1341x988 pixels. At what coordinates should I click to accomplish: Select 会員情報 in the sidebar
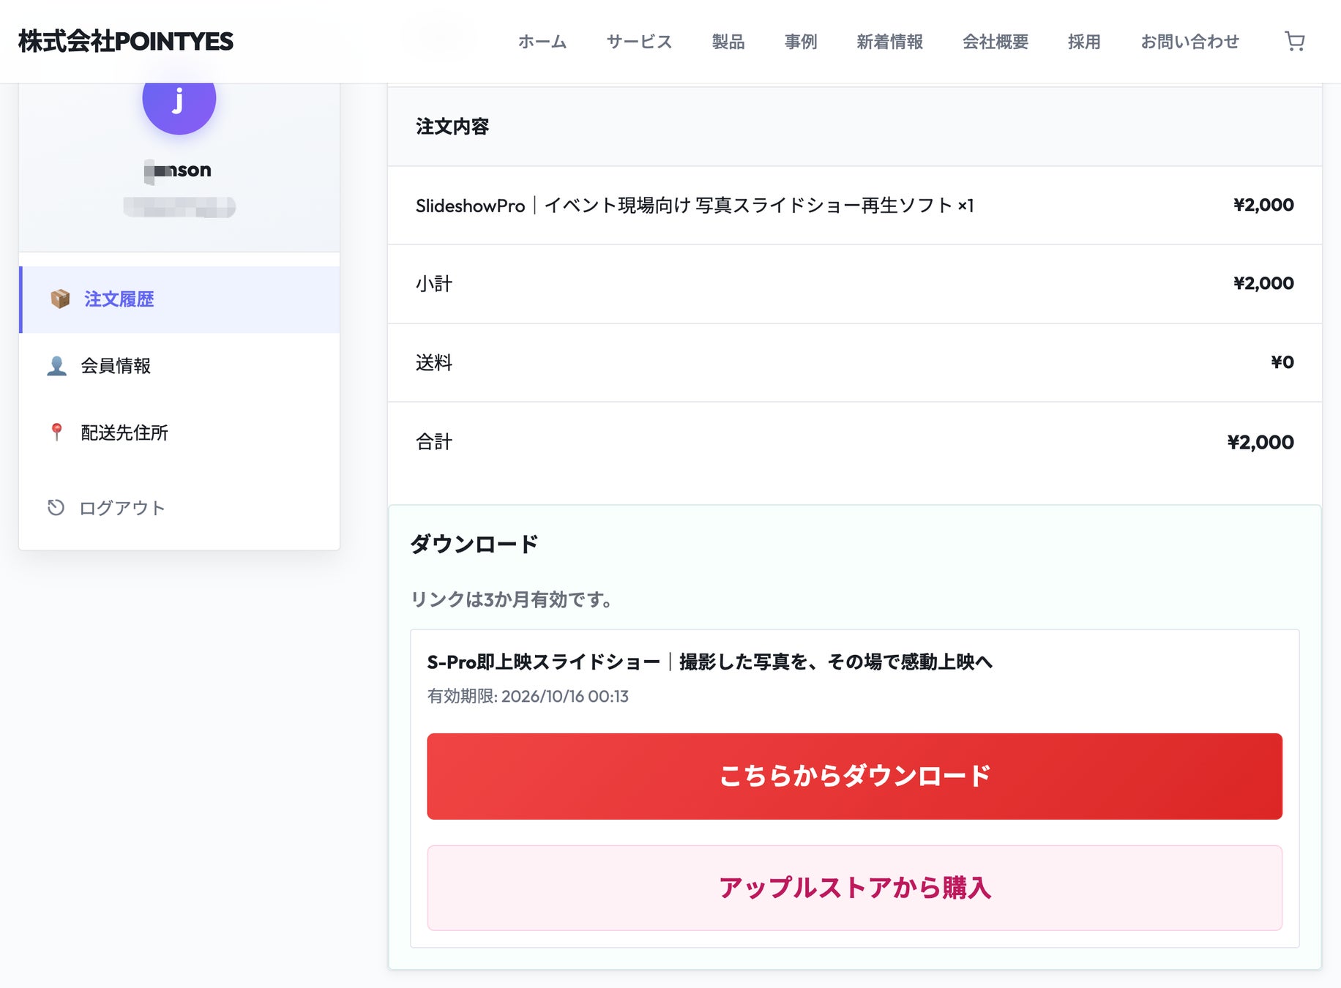(x=179, y=366)
